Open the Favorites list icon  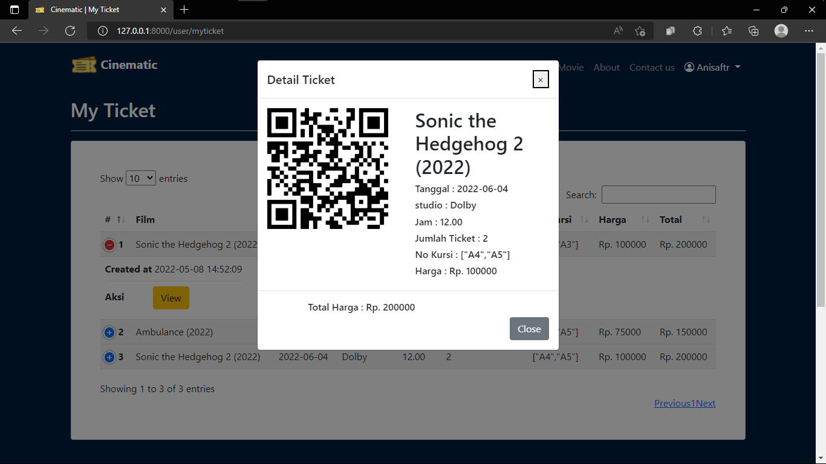coord(727,31)
